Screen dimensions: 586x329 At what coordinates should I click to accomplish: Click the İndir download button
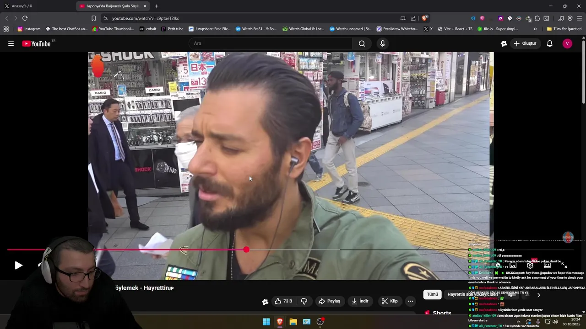point(360,301)
